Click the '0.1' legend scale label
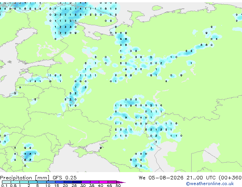This screenshot has height=187, width=242. 4,185
